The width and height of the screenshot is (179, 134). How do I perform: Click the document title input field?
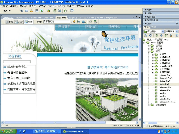click(56, 22)
